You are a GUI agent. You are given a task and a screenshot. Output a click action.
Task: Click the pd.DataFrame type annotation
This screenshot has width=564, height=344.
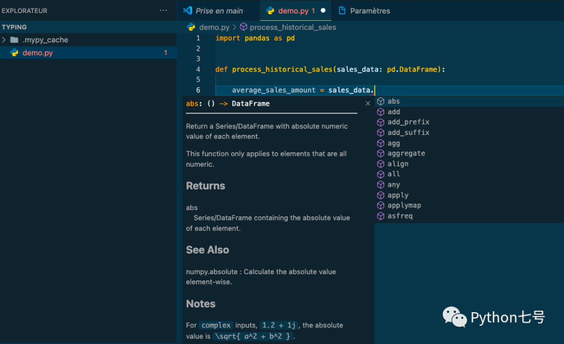[x=412, y=69]
